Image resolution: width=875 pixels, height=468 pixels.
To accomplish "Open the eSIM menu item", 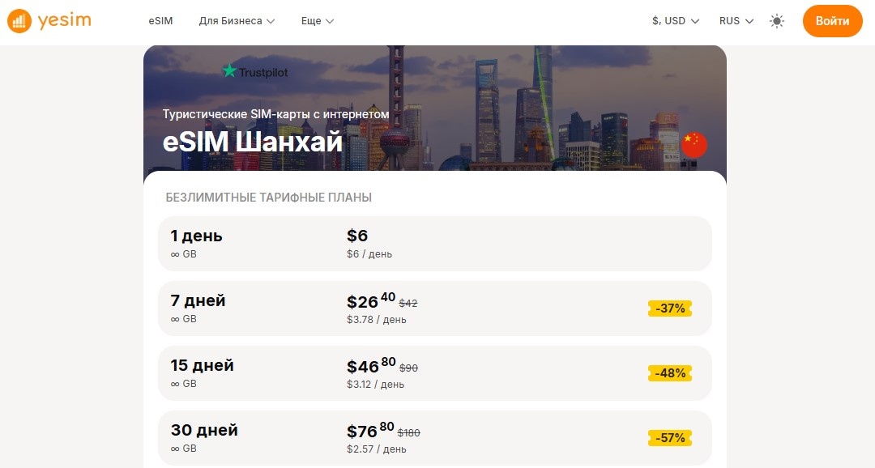I will point(160,20).
